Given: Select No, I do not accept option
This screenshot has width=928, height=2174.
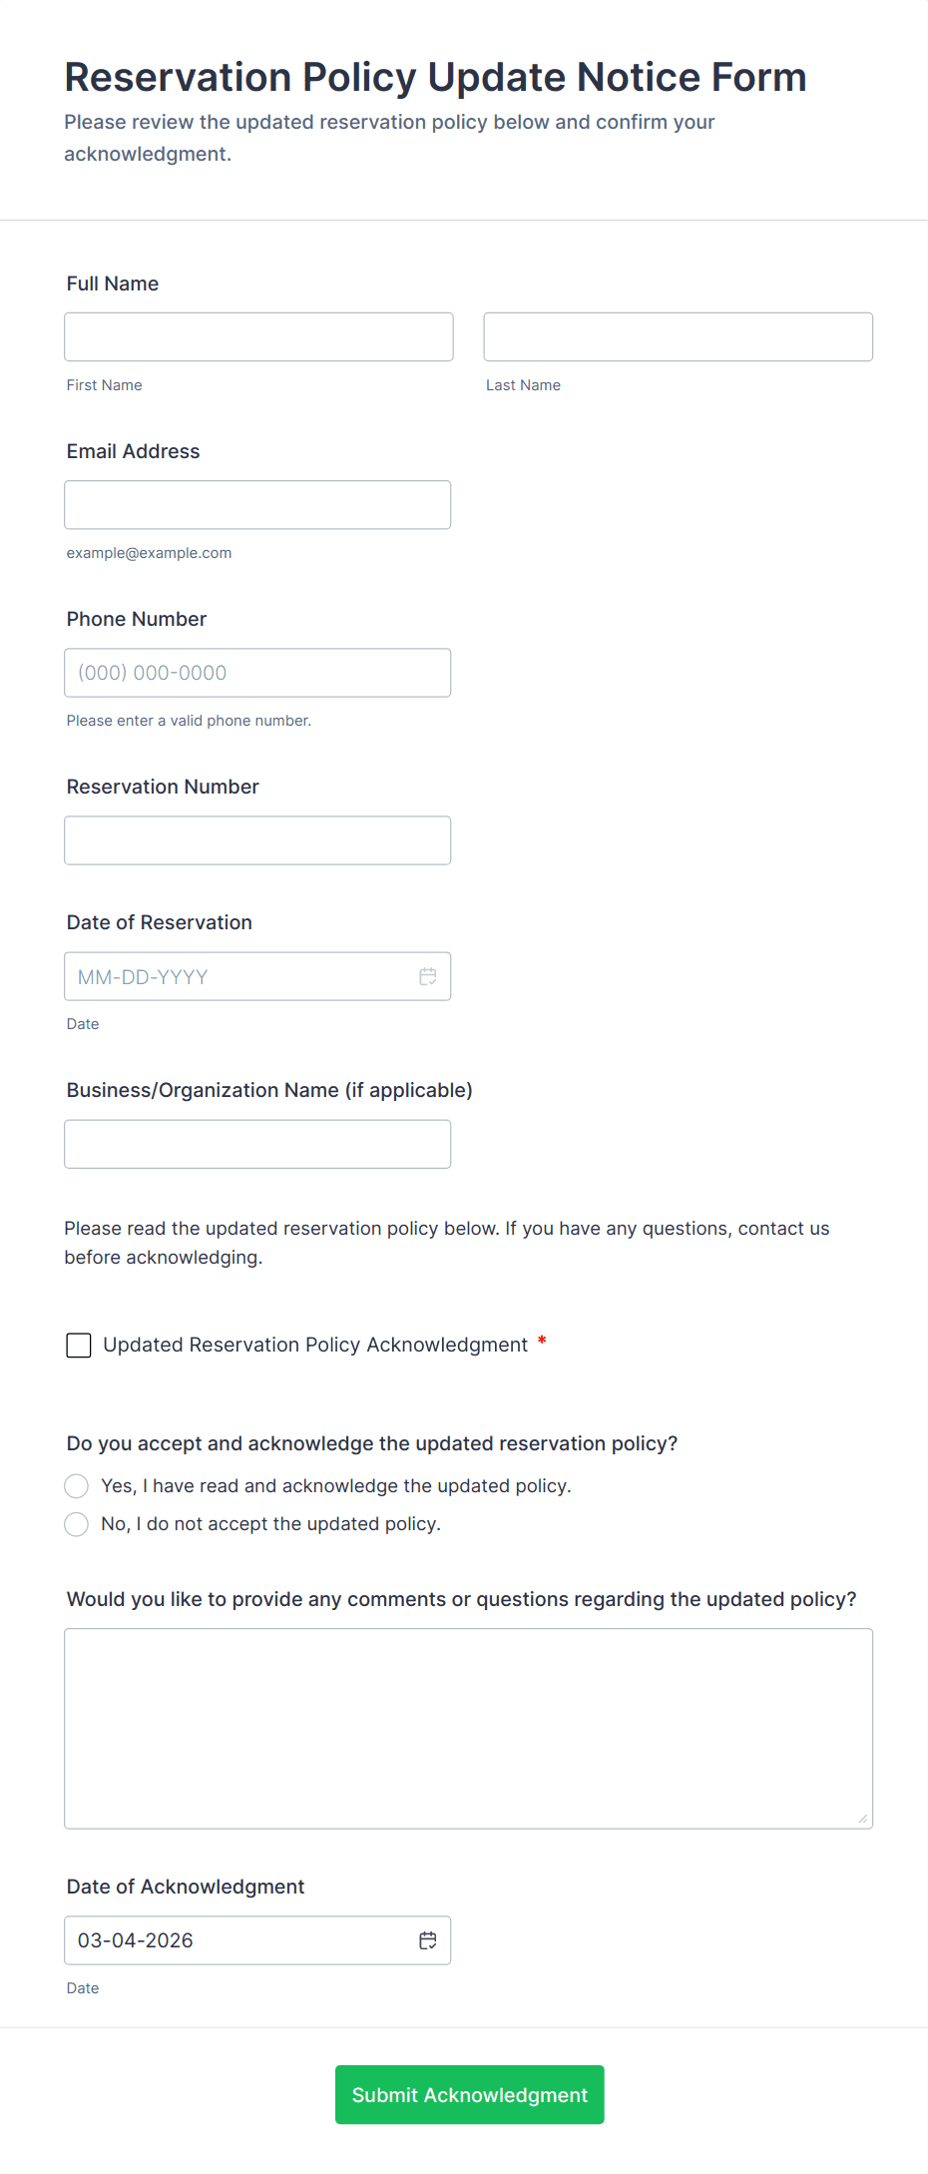Looking at the screenshot, I should 77,1524.
